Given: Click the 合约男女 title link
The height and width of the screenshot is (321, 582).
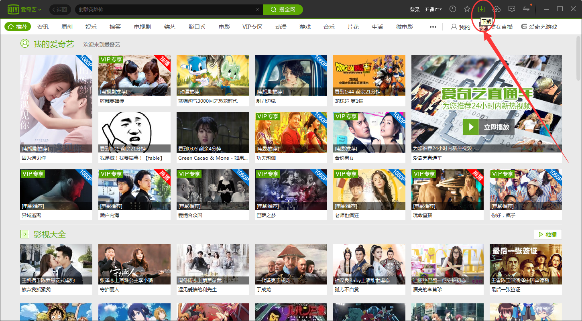Looking at the screenshot, I should tap(344, 158).
